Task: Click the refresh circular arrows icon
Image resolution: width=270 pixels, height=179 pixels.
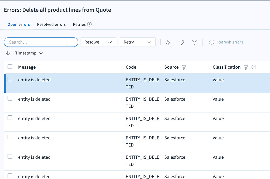Action: [211, 42]
